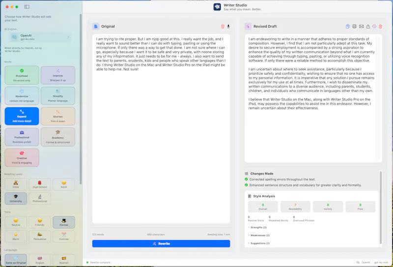Click the Readability score card

coord(295,207)
